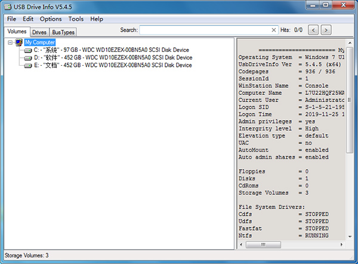Go to next search hit
The image size is (358, 264).
coord(326,30)
